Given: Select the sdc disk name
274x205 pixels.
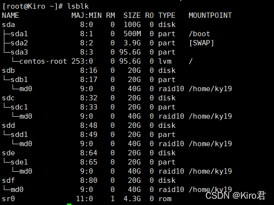Looking at the screenshot, I should tap(8, 98).
